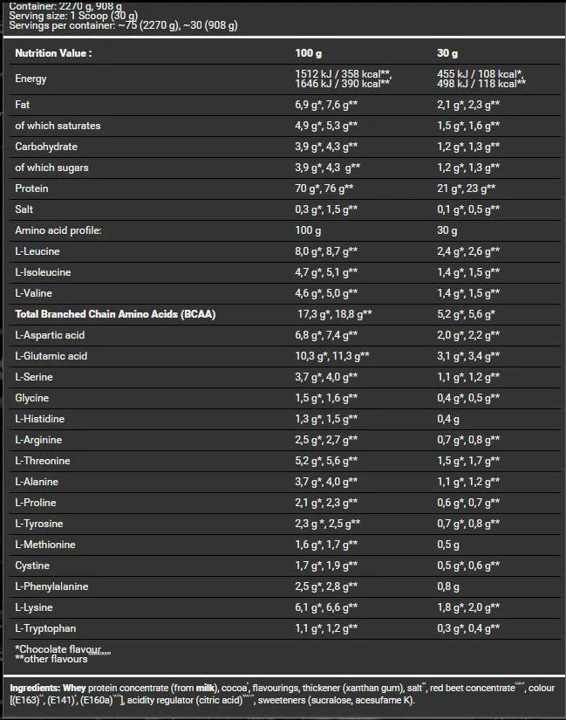566x720 pixels.
Task: Click the Protein row label
Action: pyautogui.click(x=32, y=189)
